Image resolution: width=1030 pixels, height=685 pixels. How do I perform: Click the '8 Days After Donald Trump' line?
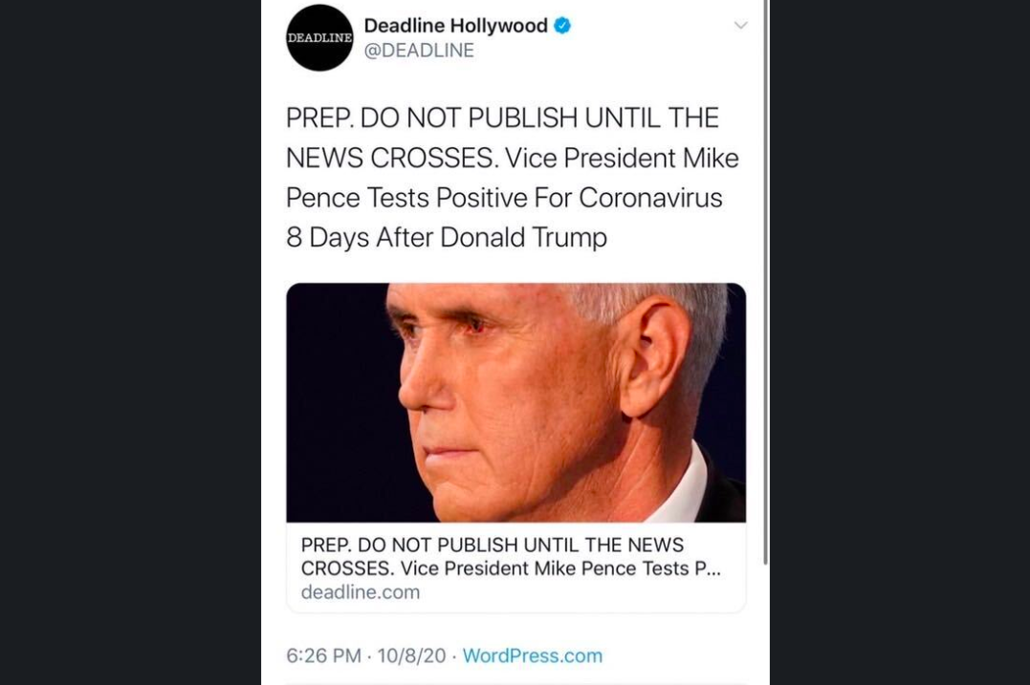(446, 238)
